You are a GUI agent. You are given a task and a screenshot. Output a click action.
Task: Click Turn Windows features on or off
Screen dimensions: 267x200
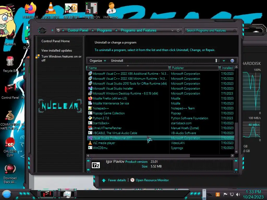pos(62,58)
